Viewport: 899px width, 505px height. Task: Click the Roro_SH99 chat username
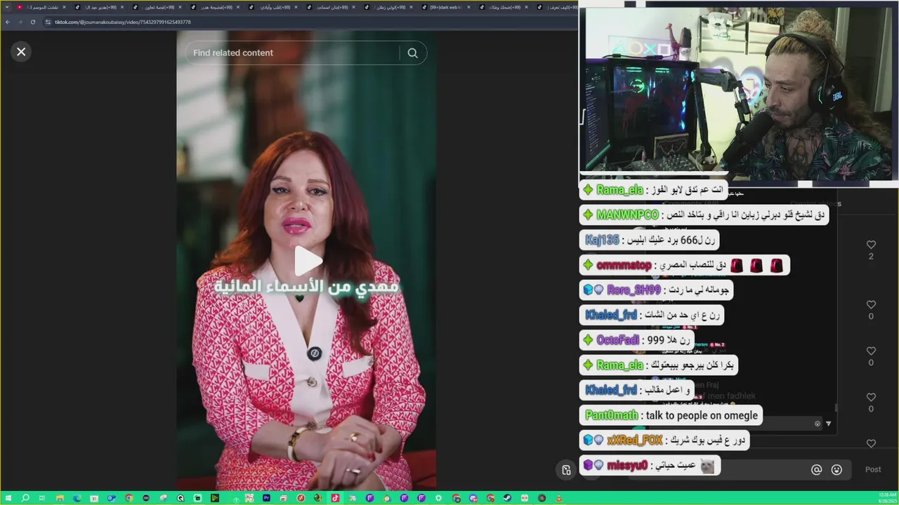pyautogui.click(x=634, y=290)
